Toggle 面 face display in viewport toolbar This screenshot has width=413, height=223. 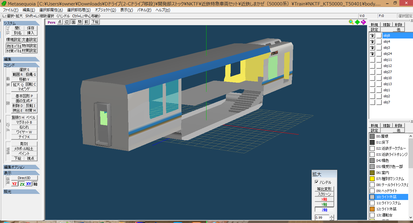[73, 22]
